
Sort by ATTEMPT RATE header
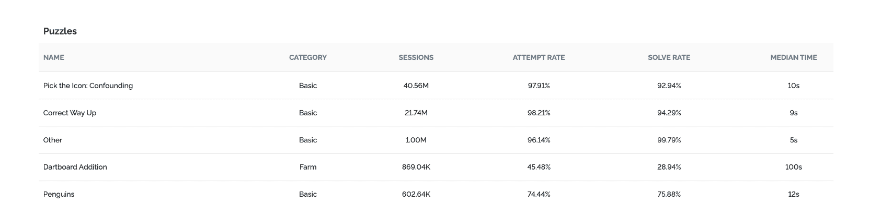click(x=539, y=57)
